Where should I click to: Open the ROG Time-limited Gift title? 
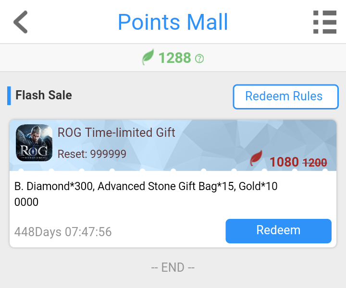[x=116, y=132]
